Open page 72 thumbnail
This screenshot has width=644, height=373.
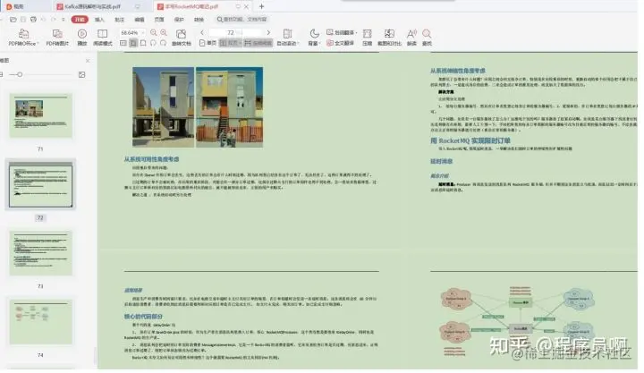pos(40,184)
